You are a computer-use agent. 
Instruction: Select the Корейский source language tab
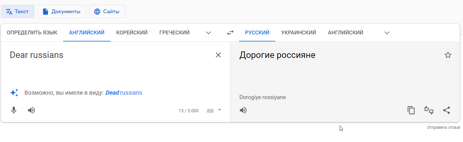[x=132, y=33]
